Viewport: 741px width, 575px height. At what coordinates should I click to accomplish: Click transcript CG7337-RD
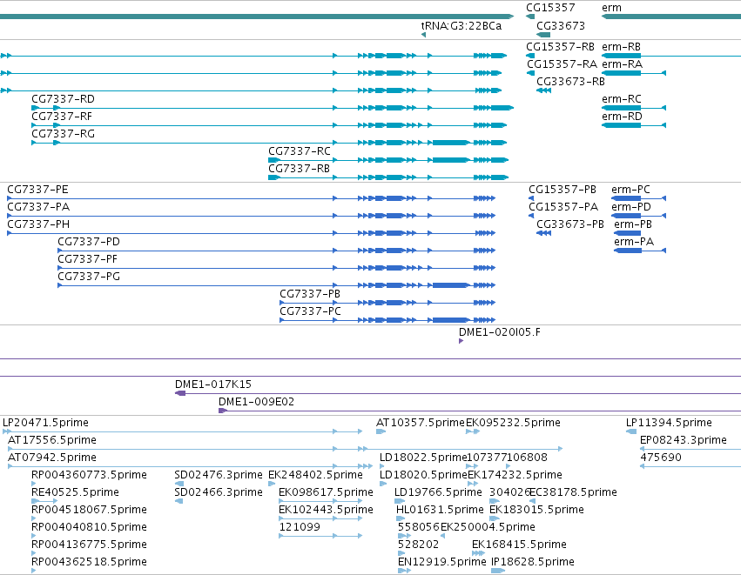(x=63, y=99)
